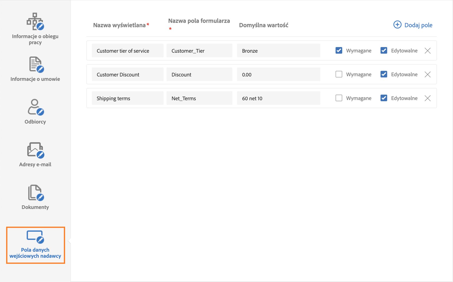This screenshot has width=453, height=282.
Task: Go to the Dokumenty tab label
Action: point(35,207)
